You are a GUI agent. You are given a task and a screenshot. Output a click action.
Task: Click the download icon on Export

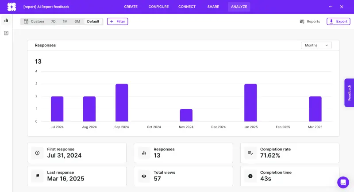coord(331,21)
